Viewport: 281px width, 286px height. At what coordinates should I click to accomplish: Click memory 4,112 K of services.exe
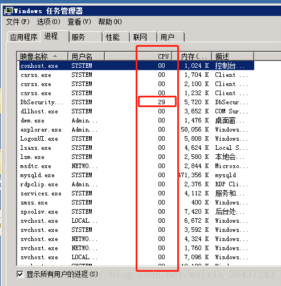(x=197, y=193)
